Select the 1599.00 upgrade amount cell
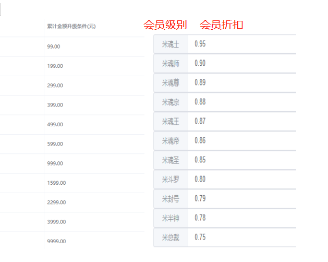This screenshot has width=328, height=262. click(x=56, y=183)
